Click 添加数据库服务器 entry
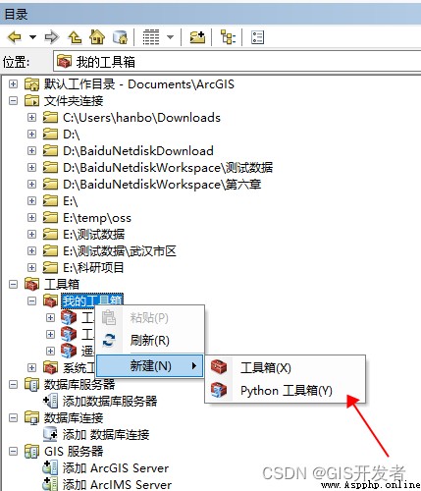This screenshot has width=421, height=491. 110,401
